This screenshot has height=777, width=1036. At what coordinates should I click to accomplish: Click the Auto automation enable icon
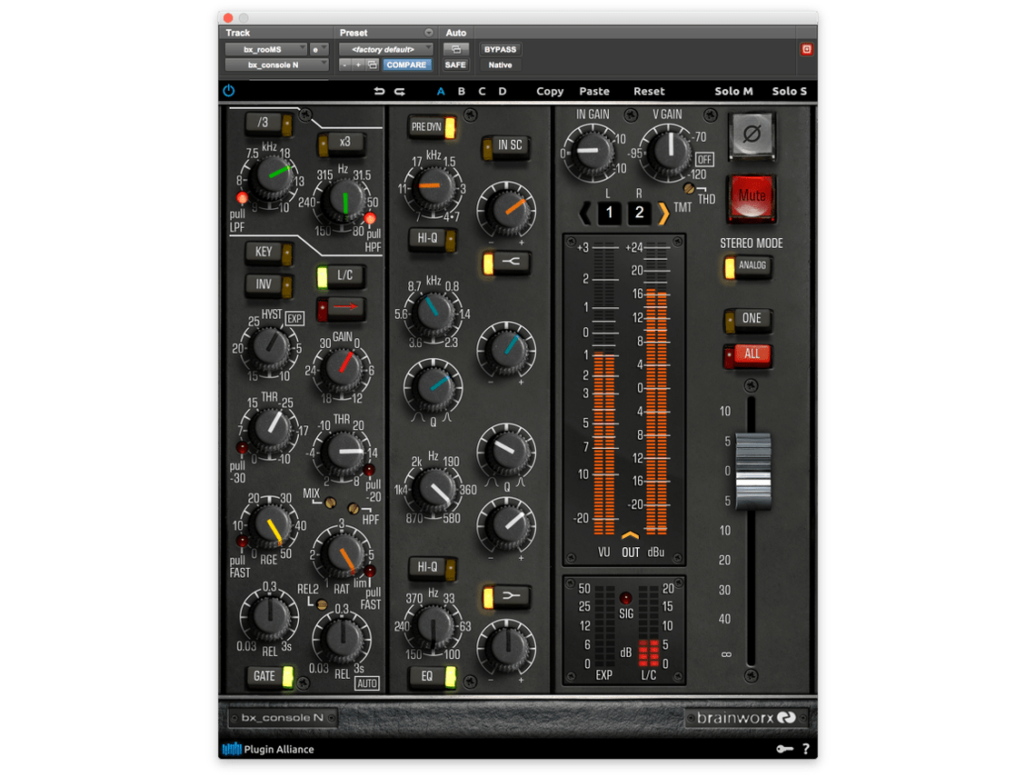[x=455, y=50]
